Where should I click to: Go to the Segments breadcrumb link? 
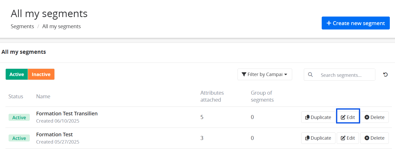pos(22,26)
